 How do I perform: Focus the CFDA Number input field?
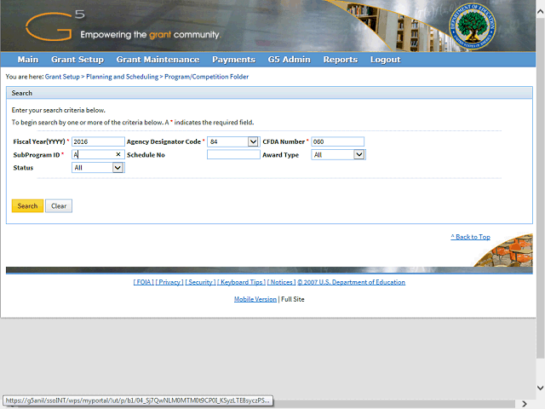click(x=337, y=141)
